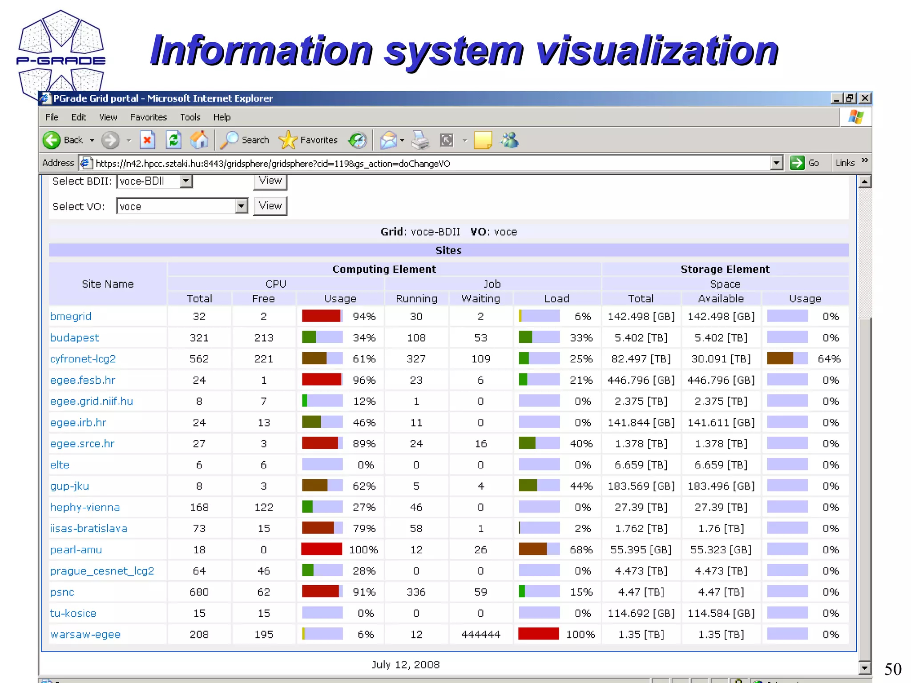Screen dimensions: 911x683
Task: Click the July 12, 2008 date text
Action: pyautogui.click(x=406, y=664)
